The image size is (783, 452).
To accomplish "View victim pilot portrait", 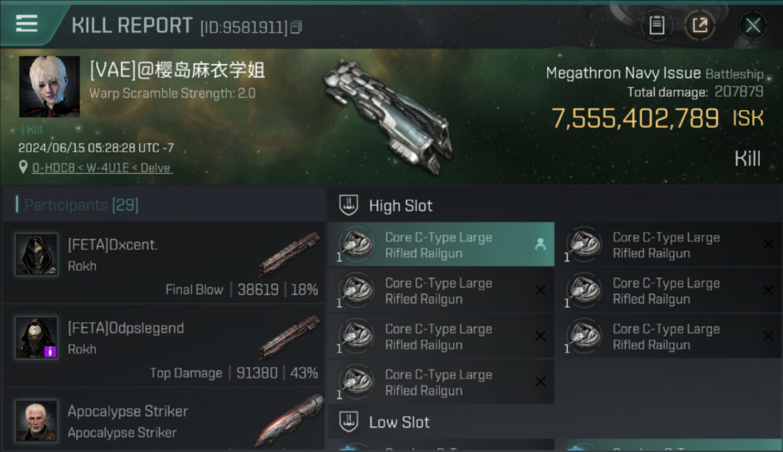I will [49, 87].
